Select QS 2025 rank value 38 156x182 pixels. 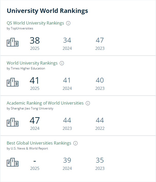(x=35, y=41)
